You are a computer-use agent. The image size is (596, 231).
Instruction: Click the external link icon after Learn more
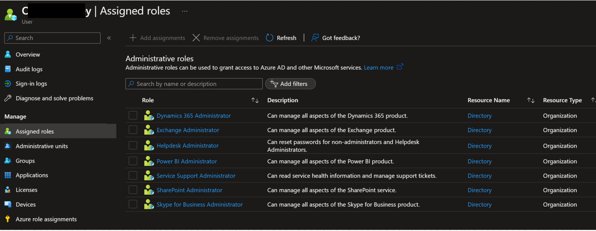(400, 66)
